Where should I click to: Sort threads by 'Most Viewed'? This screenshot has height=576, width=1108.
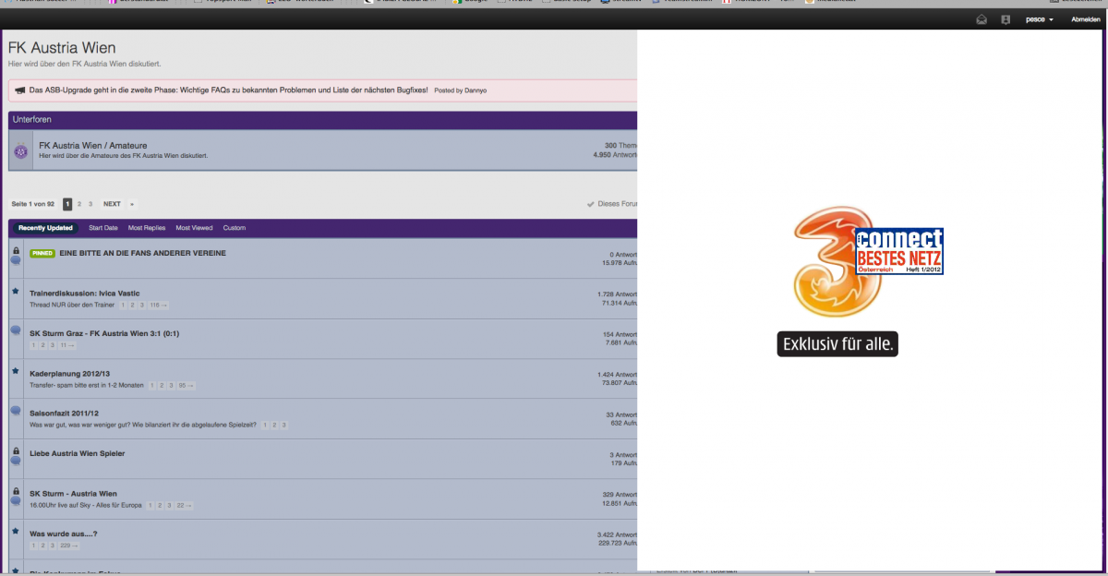(x=194, y=228)
